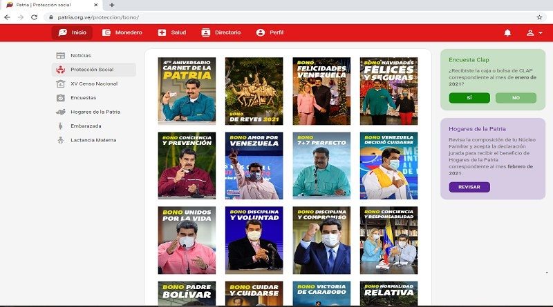This screenshot has width=553, height=307.
Task: Open the Bono Disciplina y Compromiso card
Action: click(321, 240)
